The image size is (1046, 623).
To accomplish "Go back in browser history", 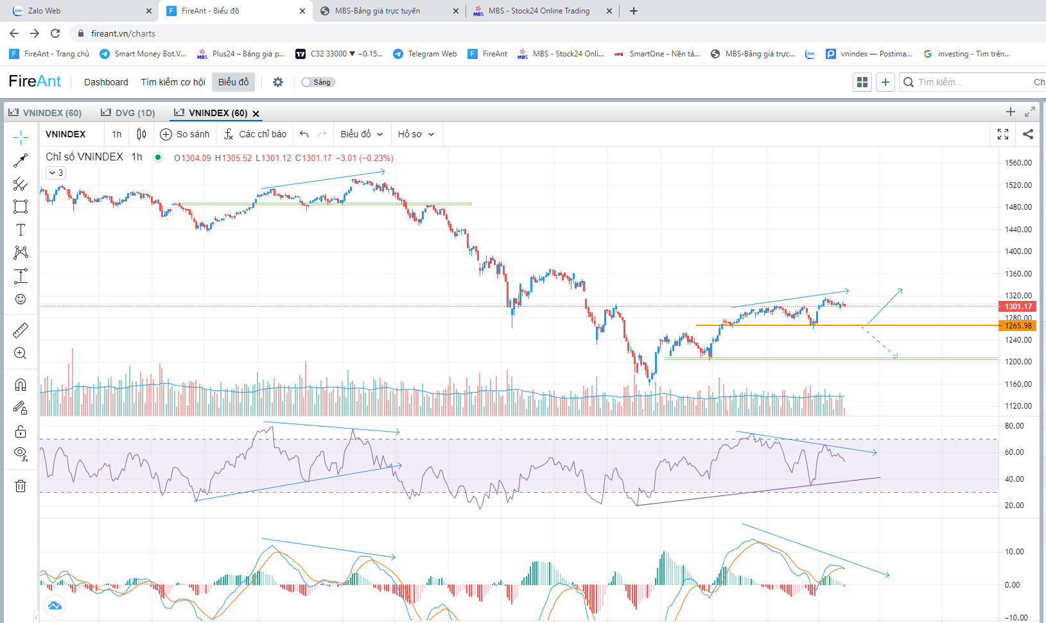I will tap(14, 33).
